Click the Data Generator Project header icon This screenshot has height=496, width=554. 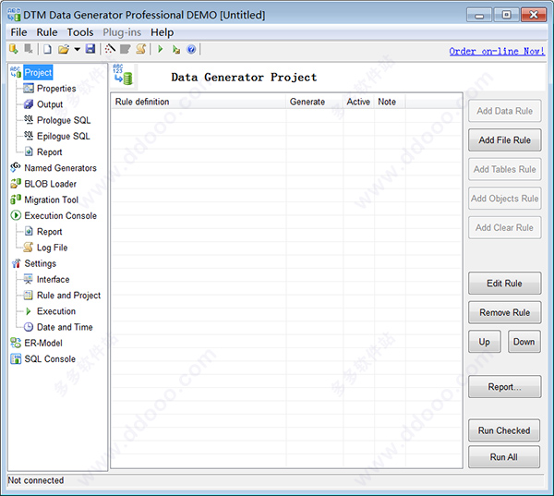(x=123, y=75)
